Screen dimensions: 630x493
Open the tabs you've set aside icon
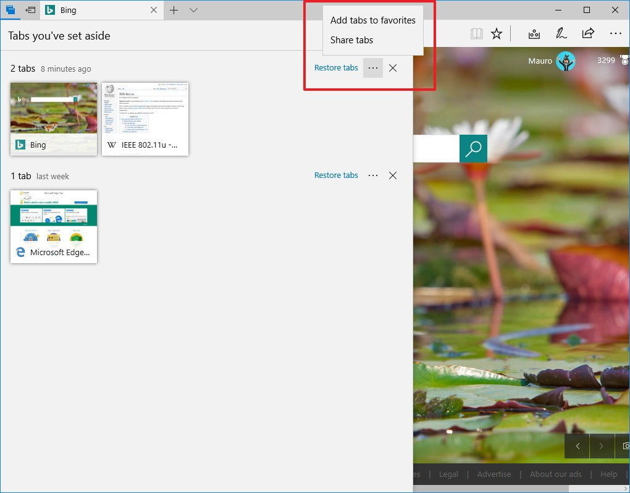point(10,10)
